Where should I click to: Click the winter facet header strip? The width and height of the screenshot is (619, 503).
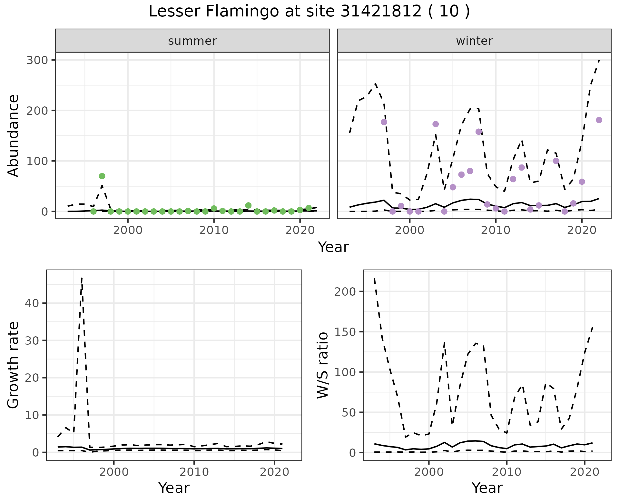(474, 41)
